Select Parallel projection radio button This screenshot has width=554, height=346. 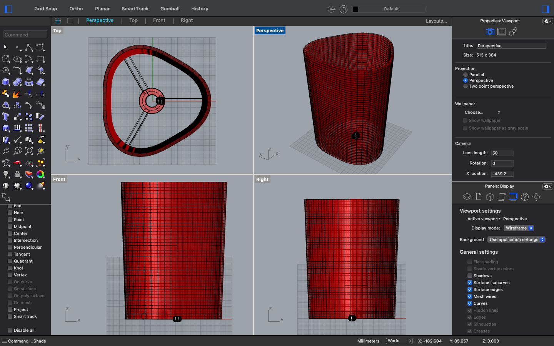click(x=466, y=75)
